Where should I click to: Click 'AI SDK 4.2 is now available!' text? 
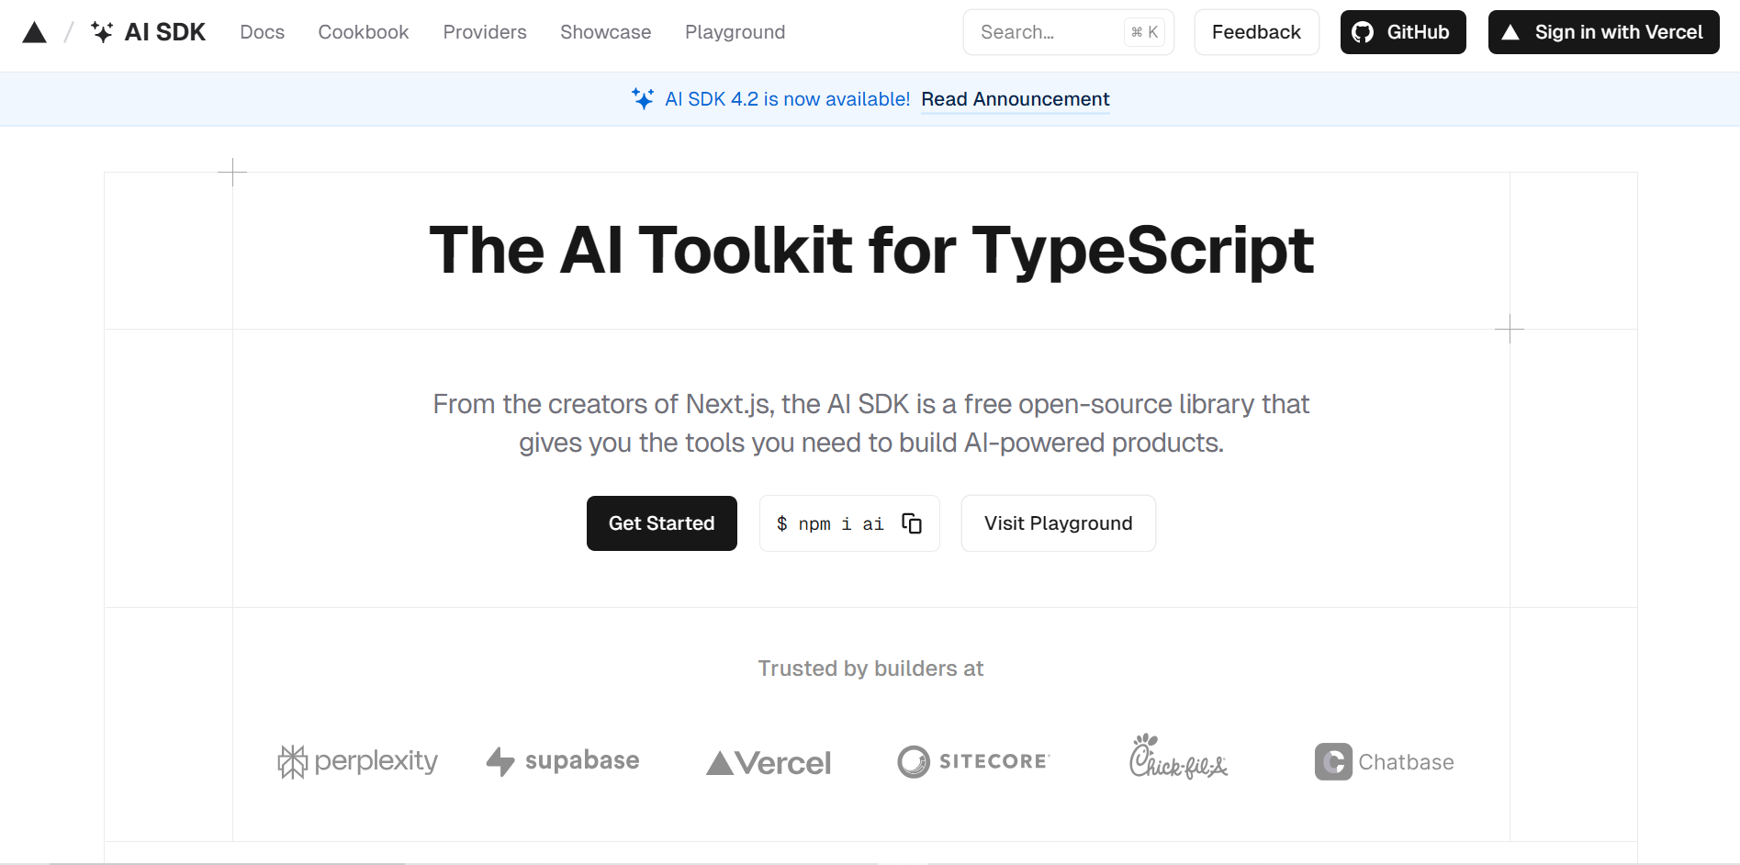coord(788,99)
